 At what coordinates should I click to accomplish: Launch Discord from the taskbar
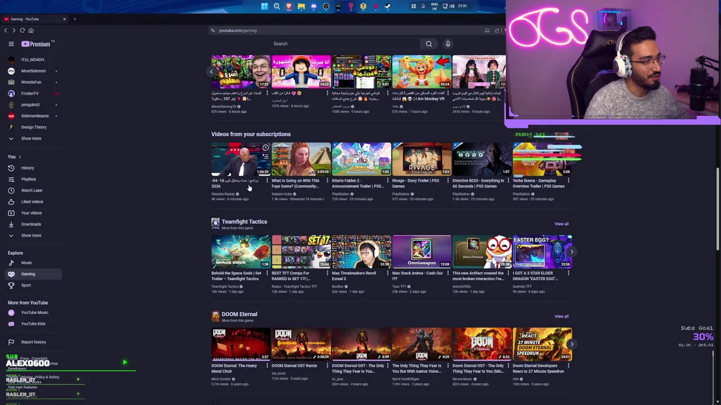[314, 6]
